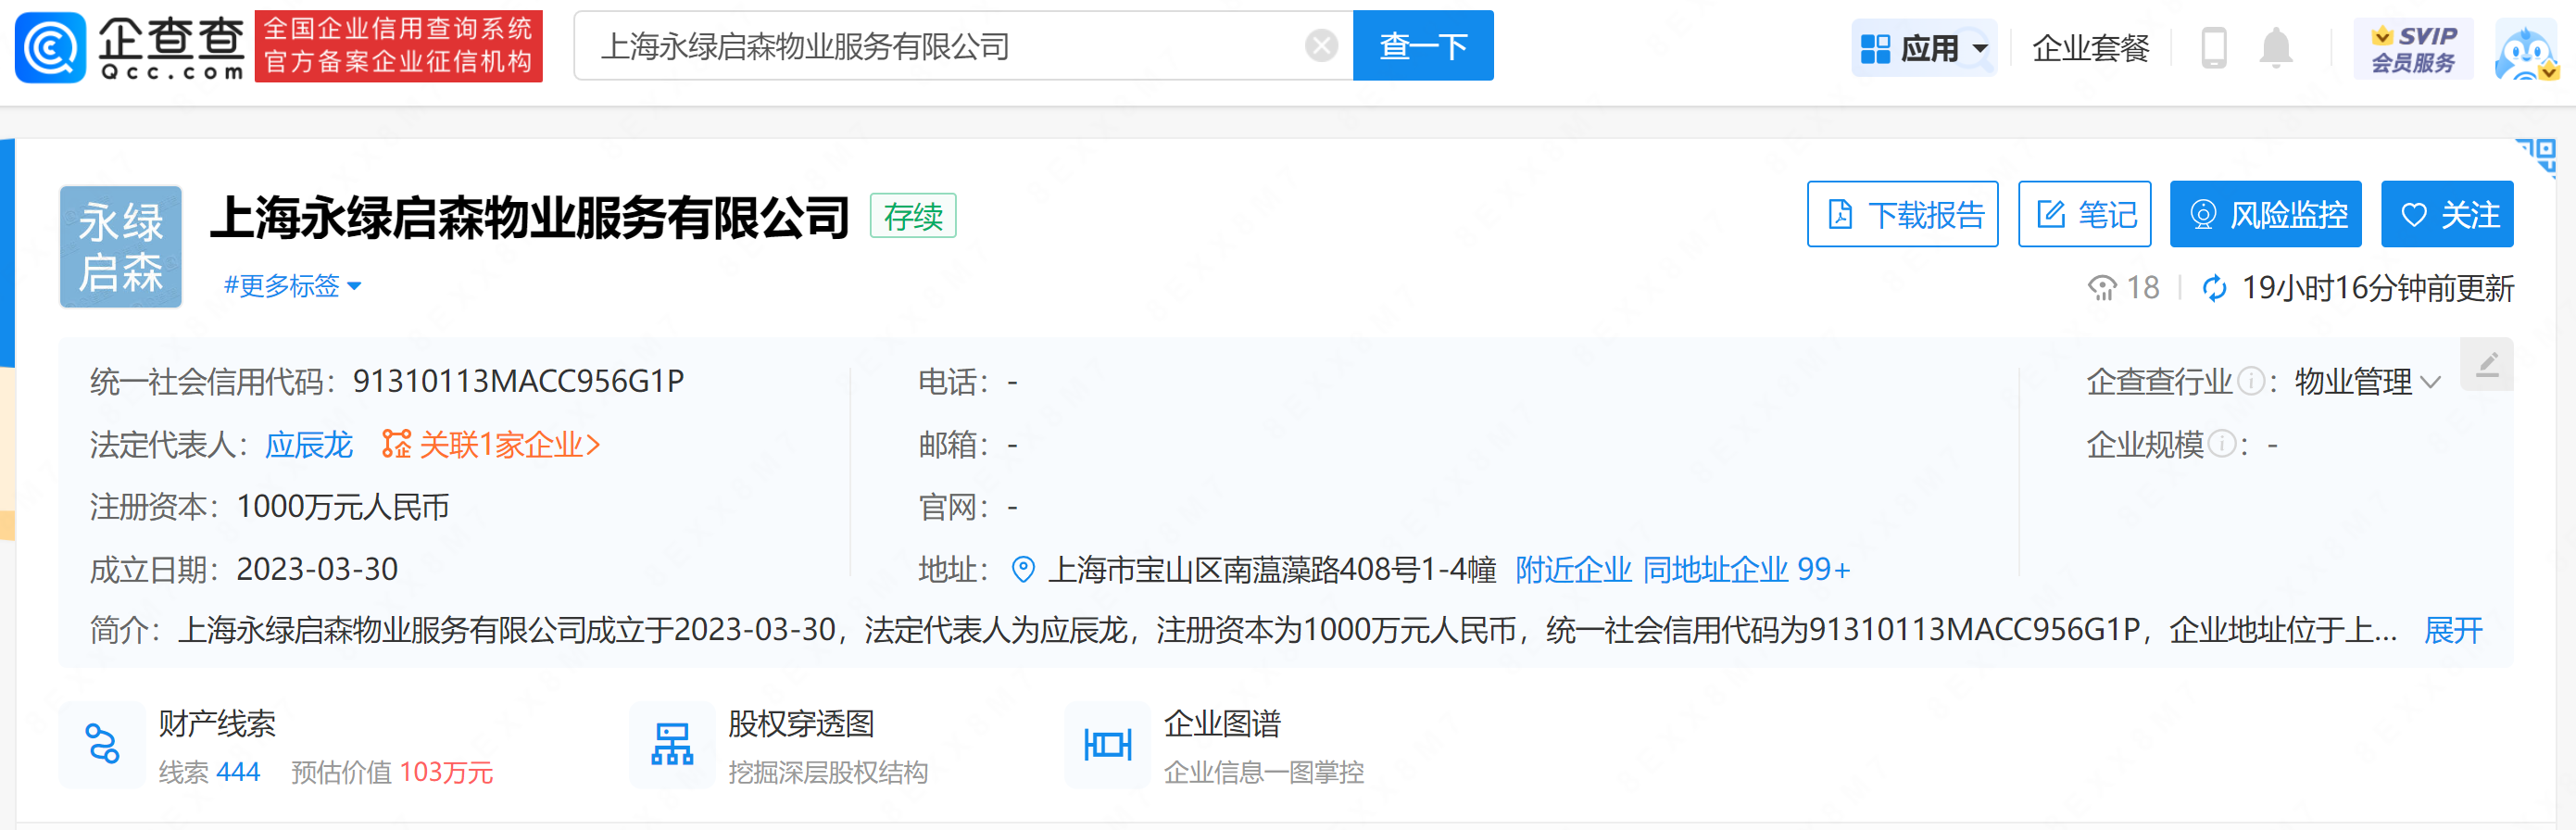Click founding date 2023-03-30
The width and height of the screenshot is (2576, 830).
coord(317,569)
